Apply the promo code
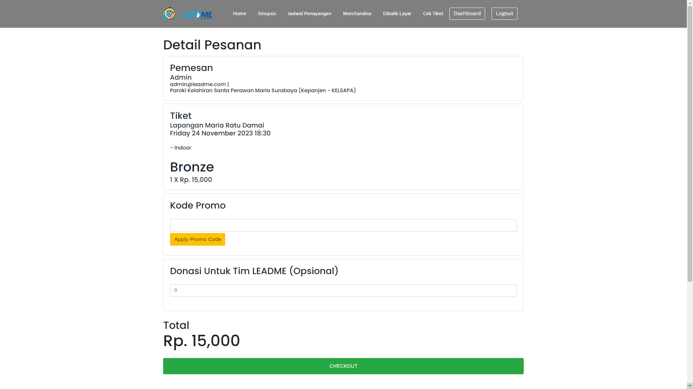693x389 pixels. [x=197, y=240]
